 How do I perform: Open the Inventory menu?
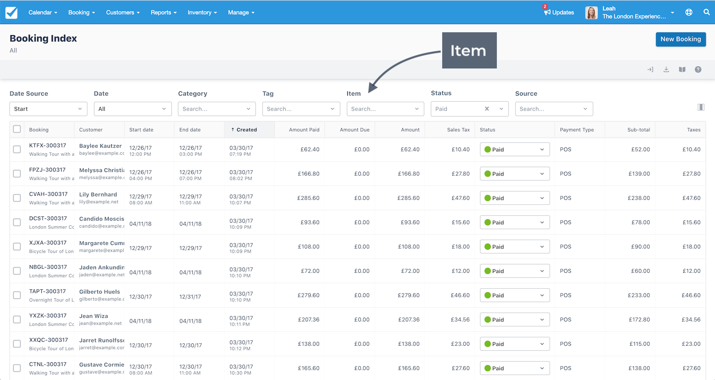202,12
